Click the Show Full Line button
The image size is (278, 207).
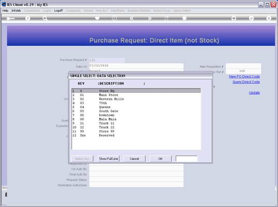coord(109,159)
